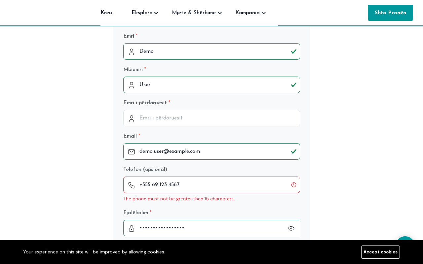The width and height of the screenshot is (423, 264).
Task: Click the Accept cookies button
Action: 380,252
